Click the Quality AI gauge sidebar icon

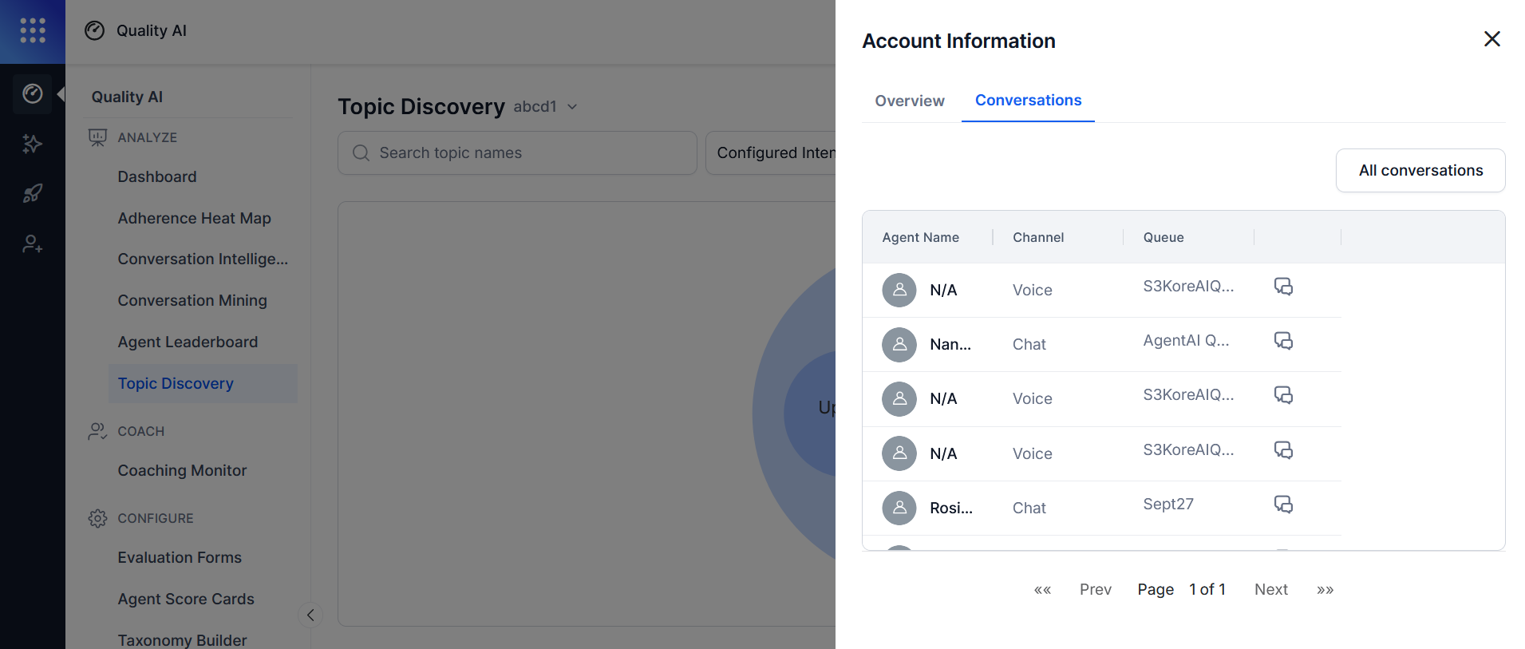33,94
